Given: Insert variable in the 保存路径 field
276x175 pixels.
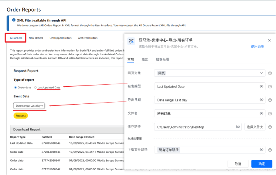Looking at the screenshot, I should point(238,127).
